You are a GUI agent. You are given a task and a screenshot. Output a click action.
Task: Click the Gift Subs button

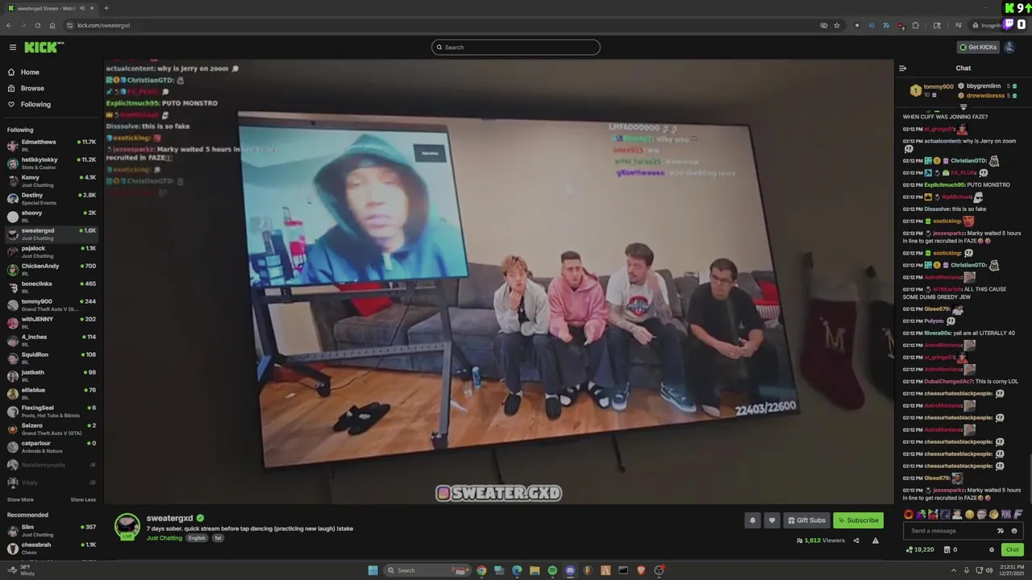806,520
